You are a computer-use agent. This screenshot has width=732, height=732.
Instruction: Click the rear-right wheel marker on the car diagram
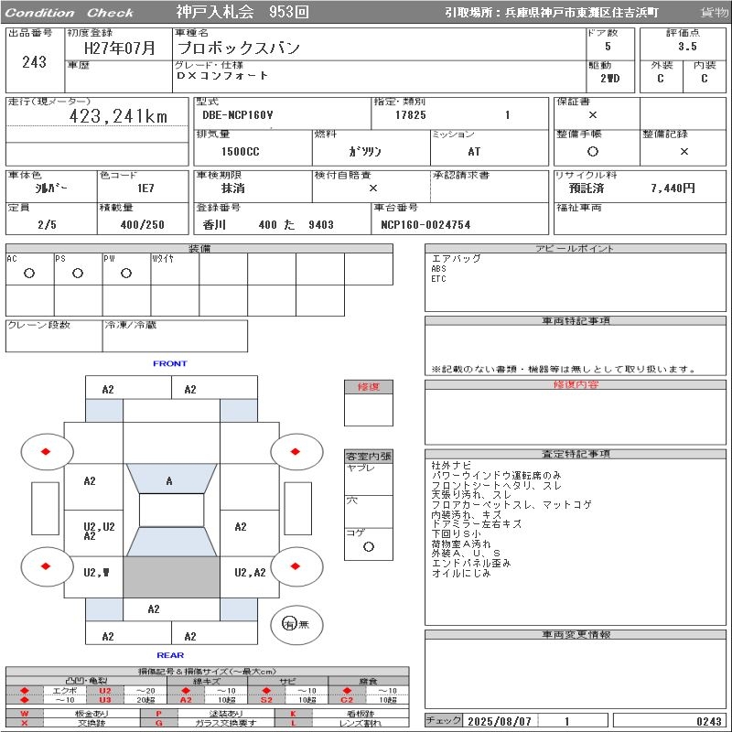(296, 565)
